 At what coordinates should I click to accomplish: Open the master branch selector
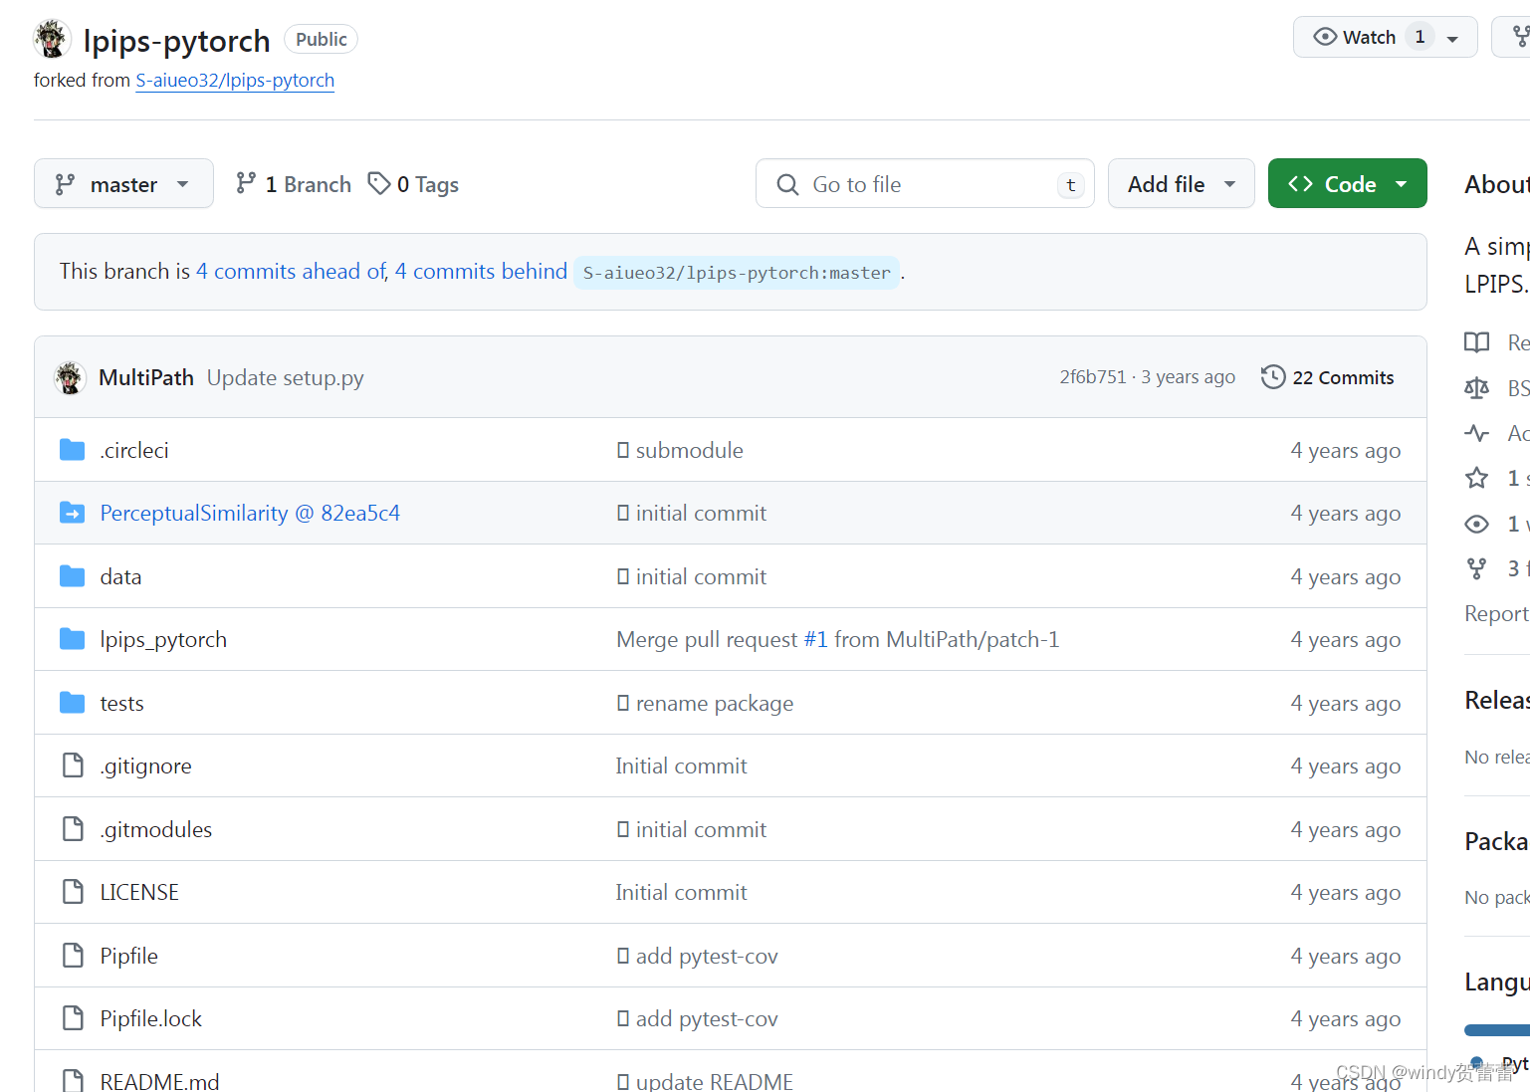click(x=122, y=183)
